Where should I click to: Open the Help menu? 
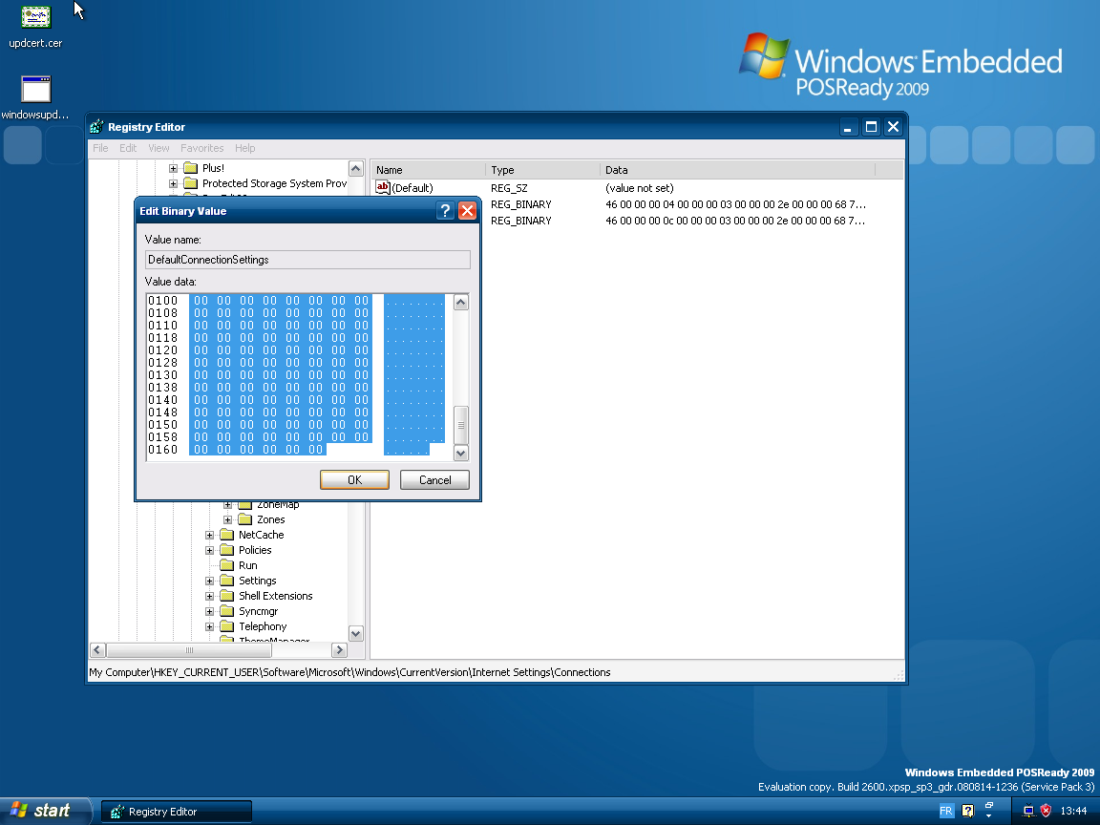pos(244,148)
